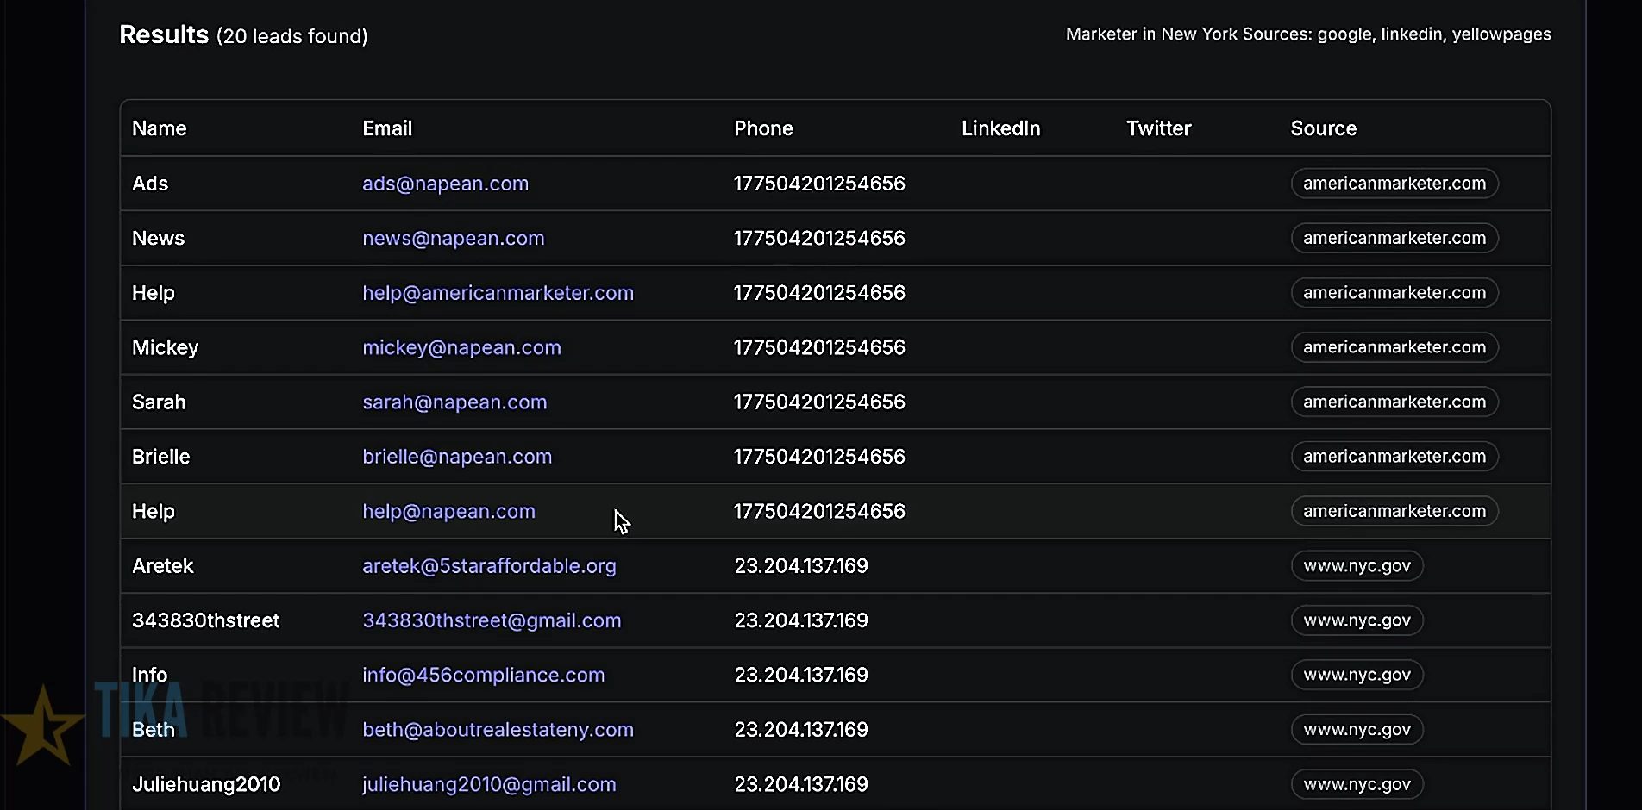
Task: Sort by the Name column header
Action: [159, 128]
